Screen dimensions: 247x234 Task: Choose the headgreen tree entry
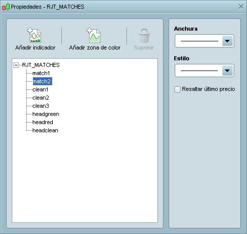(46, 114)
